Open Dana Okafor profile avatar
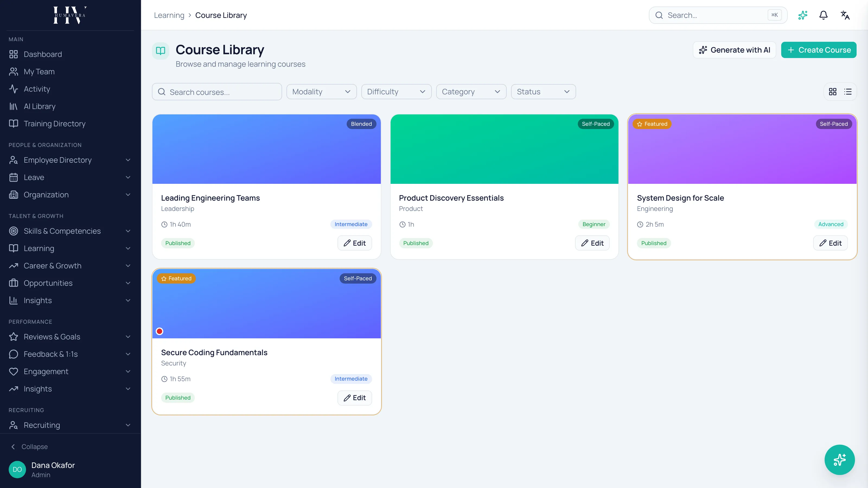Viewport: 868px width, 488px height. 17,470
